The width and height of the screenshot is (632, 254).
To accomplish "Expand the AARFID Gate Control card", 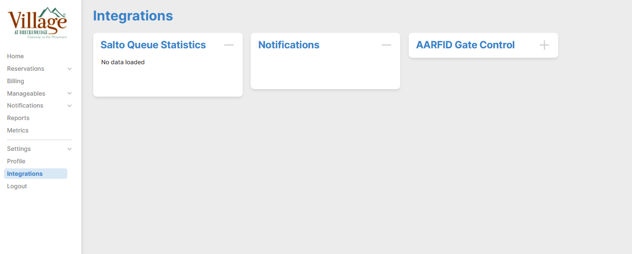I will click(544, 45).
